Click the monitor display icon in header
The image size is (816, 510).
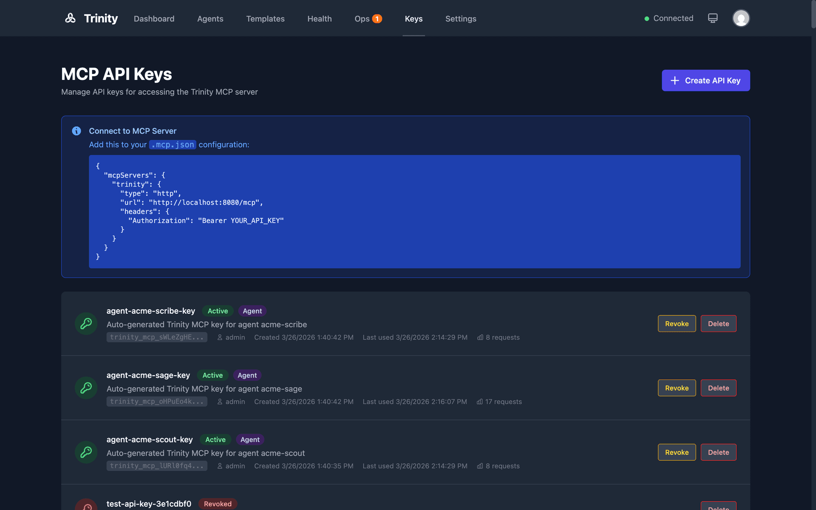[x=713, y=18]
